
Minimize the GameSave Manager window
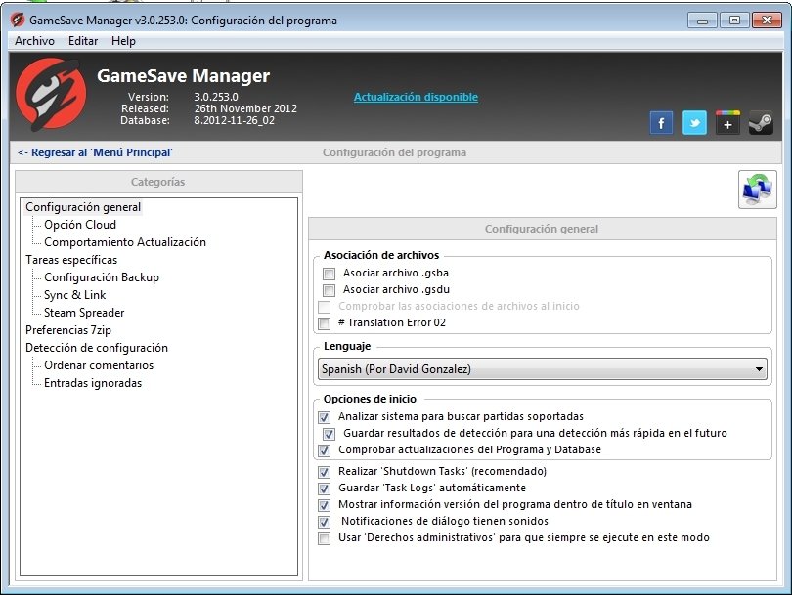(702, 21)
